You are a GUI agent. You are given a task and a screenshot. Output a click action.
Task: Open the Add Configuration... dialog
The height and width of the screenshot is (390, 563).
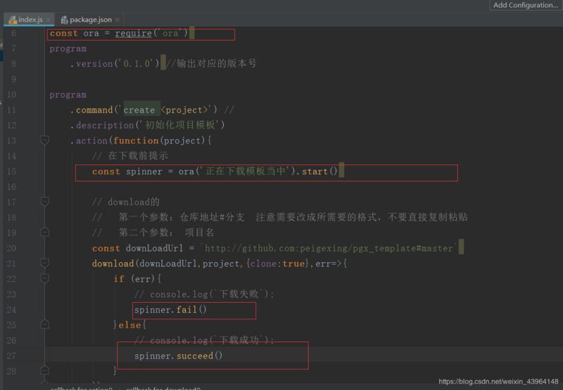coord(525,5)
